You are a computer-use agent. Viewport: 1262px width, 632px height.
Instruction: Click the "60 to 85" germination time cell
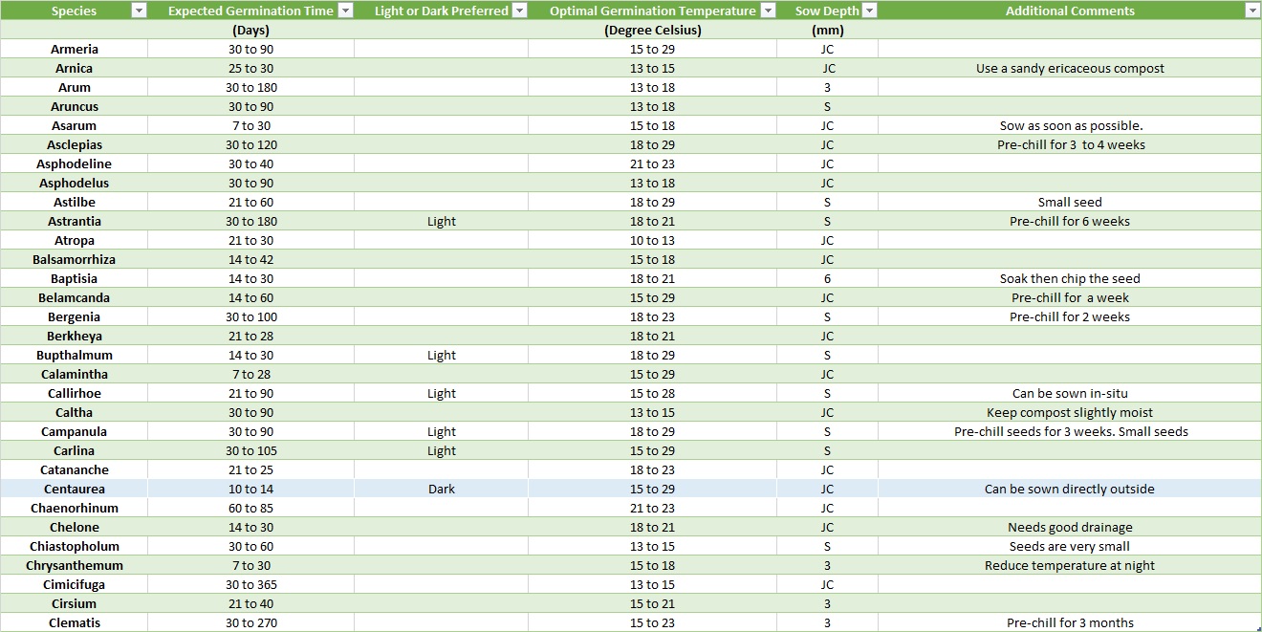point(250,508)
